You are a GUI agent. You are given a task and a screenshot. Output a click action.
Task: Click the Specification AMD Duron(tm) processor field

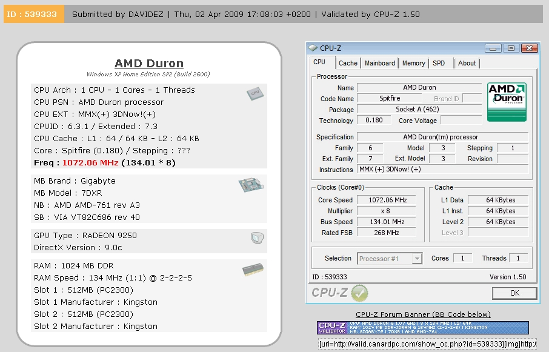pos(442,137)
